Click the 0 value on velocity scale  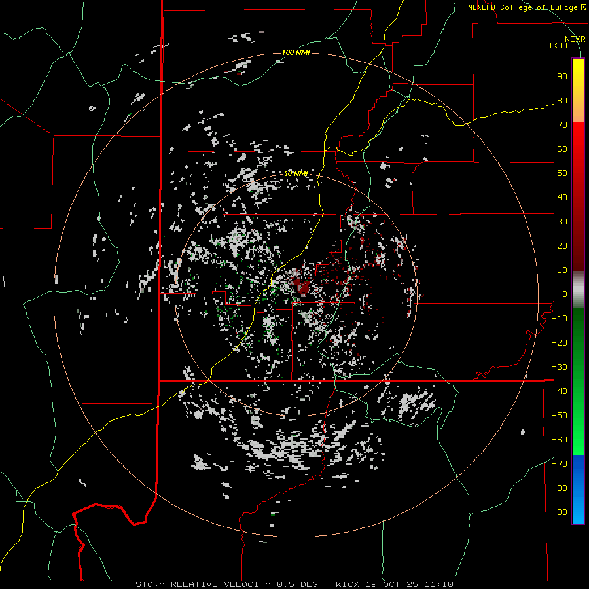pyautogui.click(x=565, y=294)
